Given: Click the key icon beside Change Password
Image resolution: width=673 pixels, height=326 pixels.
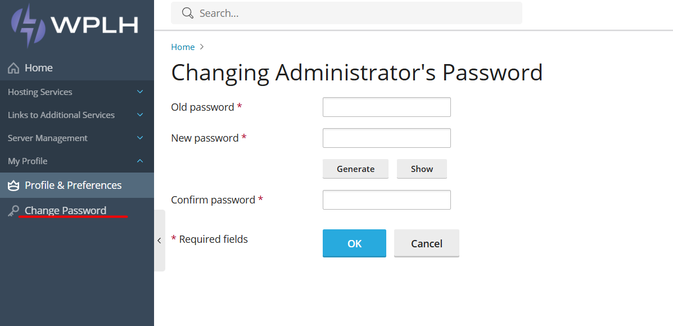Looking at the screenshot, I should [13, 211].
